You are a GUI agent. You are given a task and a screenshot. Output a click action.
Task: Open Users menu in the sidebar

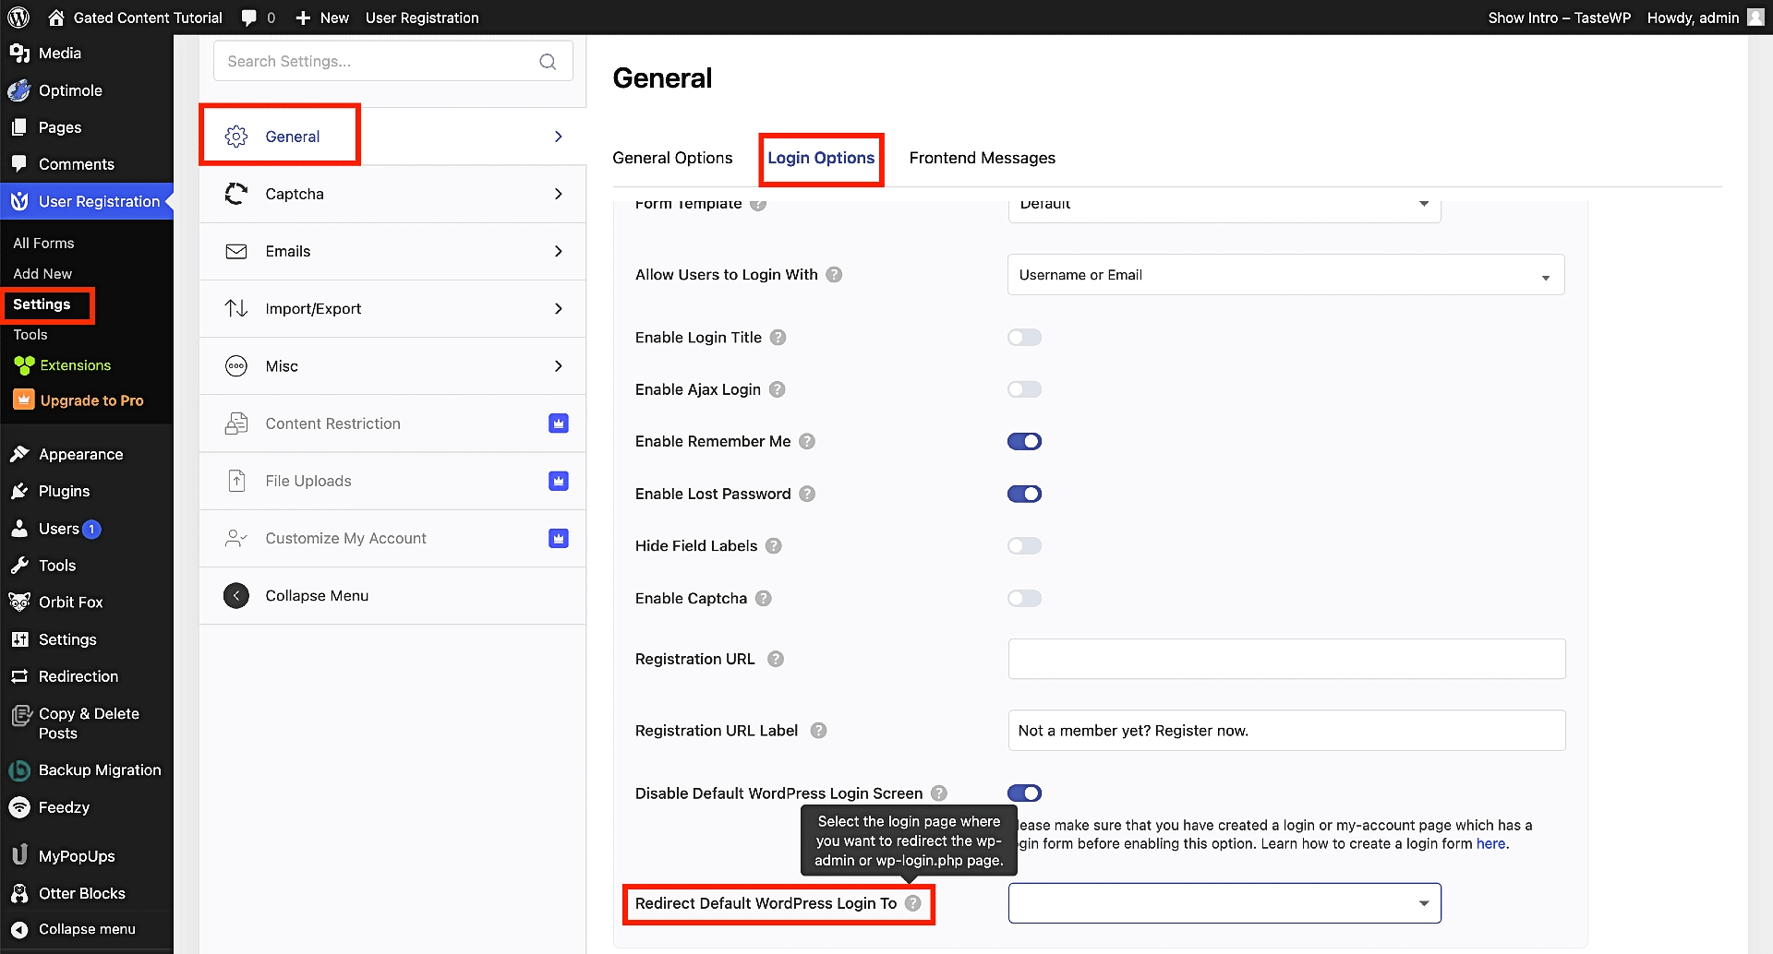58,529
